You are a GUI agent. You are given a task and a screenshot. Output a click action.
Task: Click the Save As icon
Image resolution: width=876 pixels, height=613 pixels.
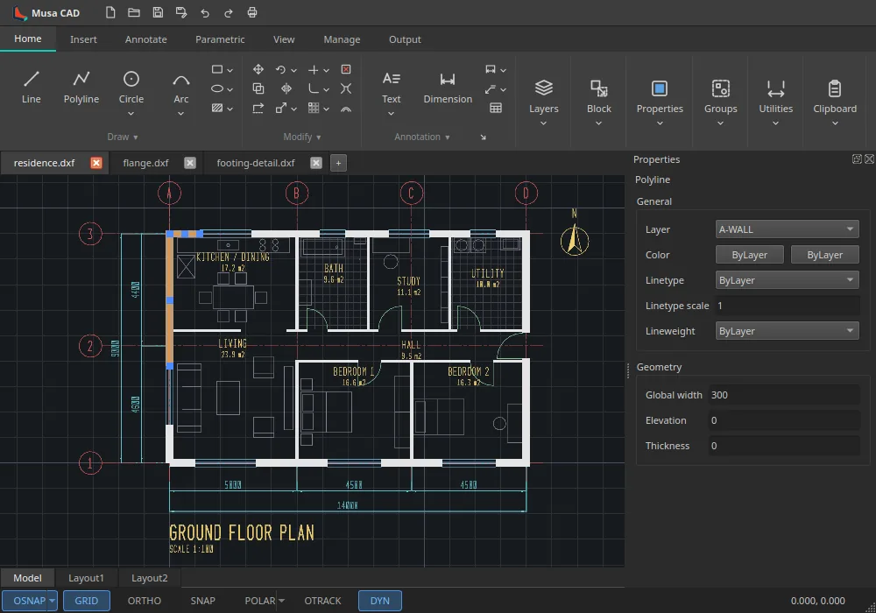coord(181,12)
